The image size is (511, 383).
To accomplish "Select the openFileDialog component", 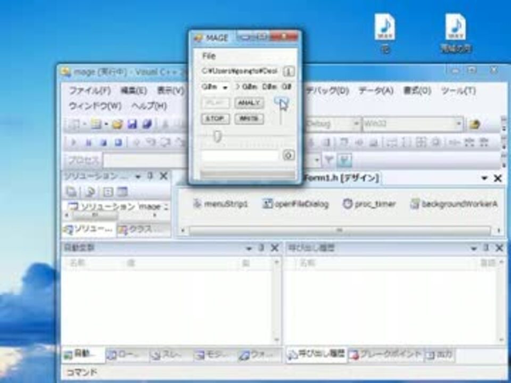I will pos(295,204).
